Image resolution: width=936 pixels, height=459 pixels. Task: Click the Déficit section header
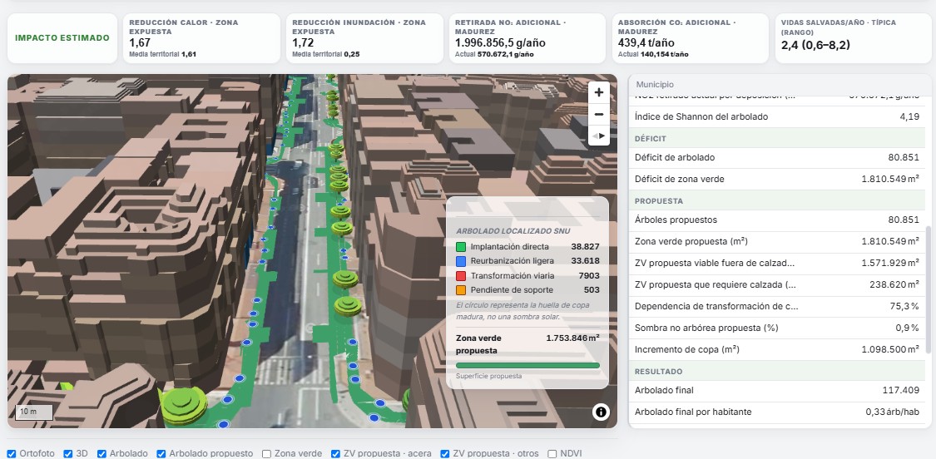pos(777,139)
